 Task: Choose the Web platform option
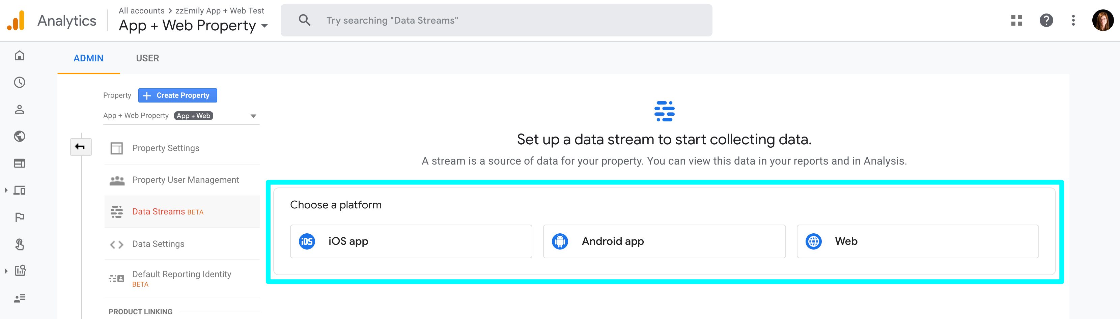[917, 241]
